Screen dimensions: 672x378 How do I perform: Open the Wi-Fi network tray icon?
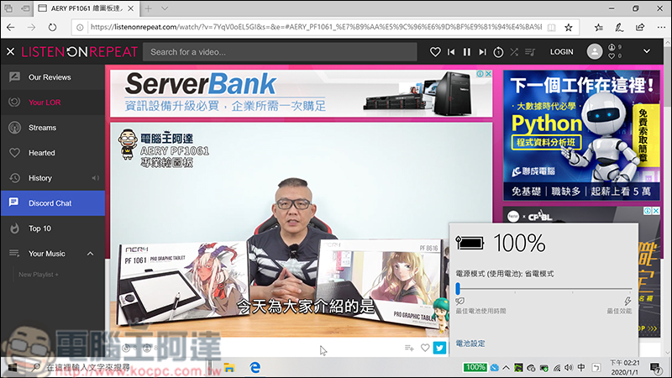tap(557, 368)
